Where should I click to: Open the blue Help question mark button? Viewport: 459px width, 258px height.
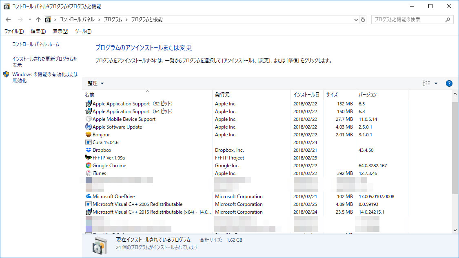tap(449, 83)
